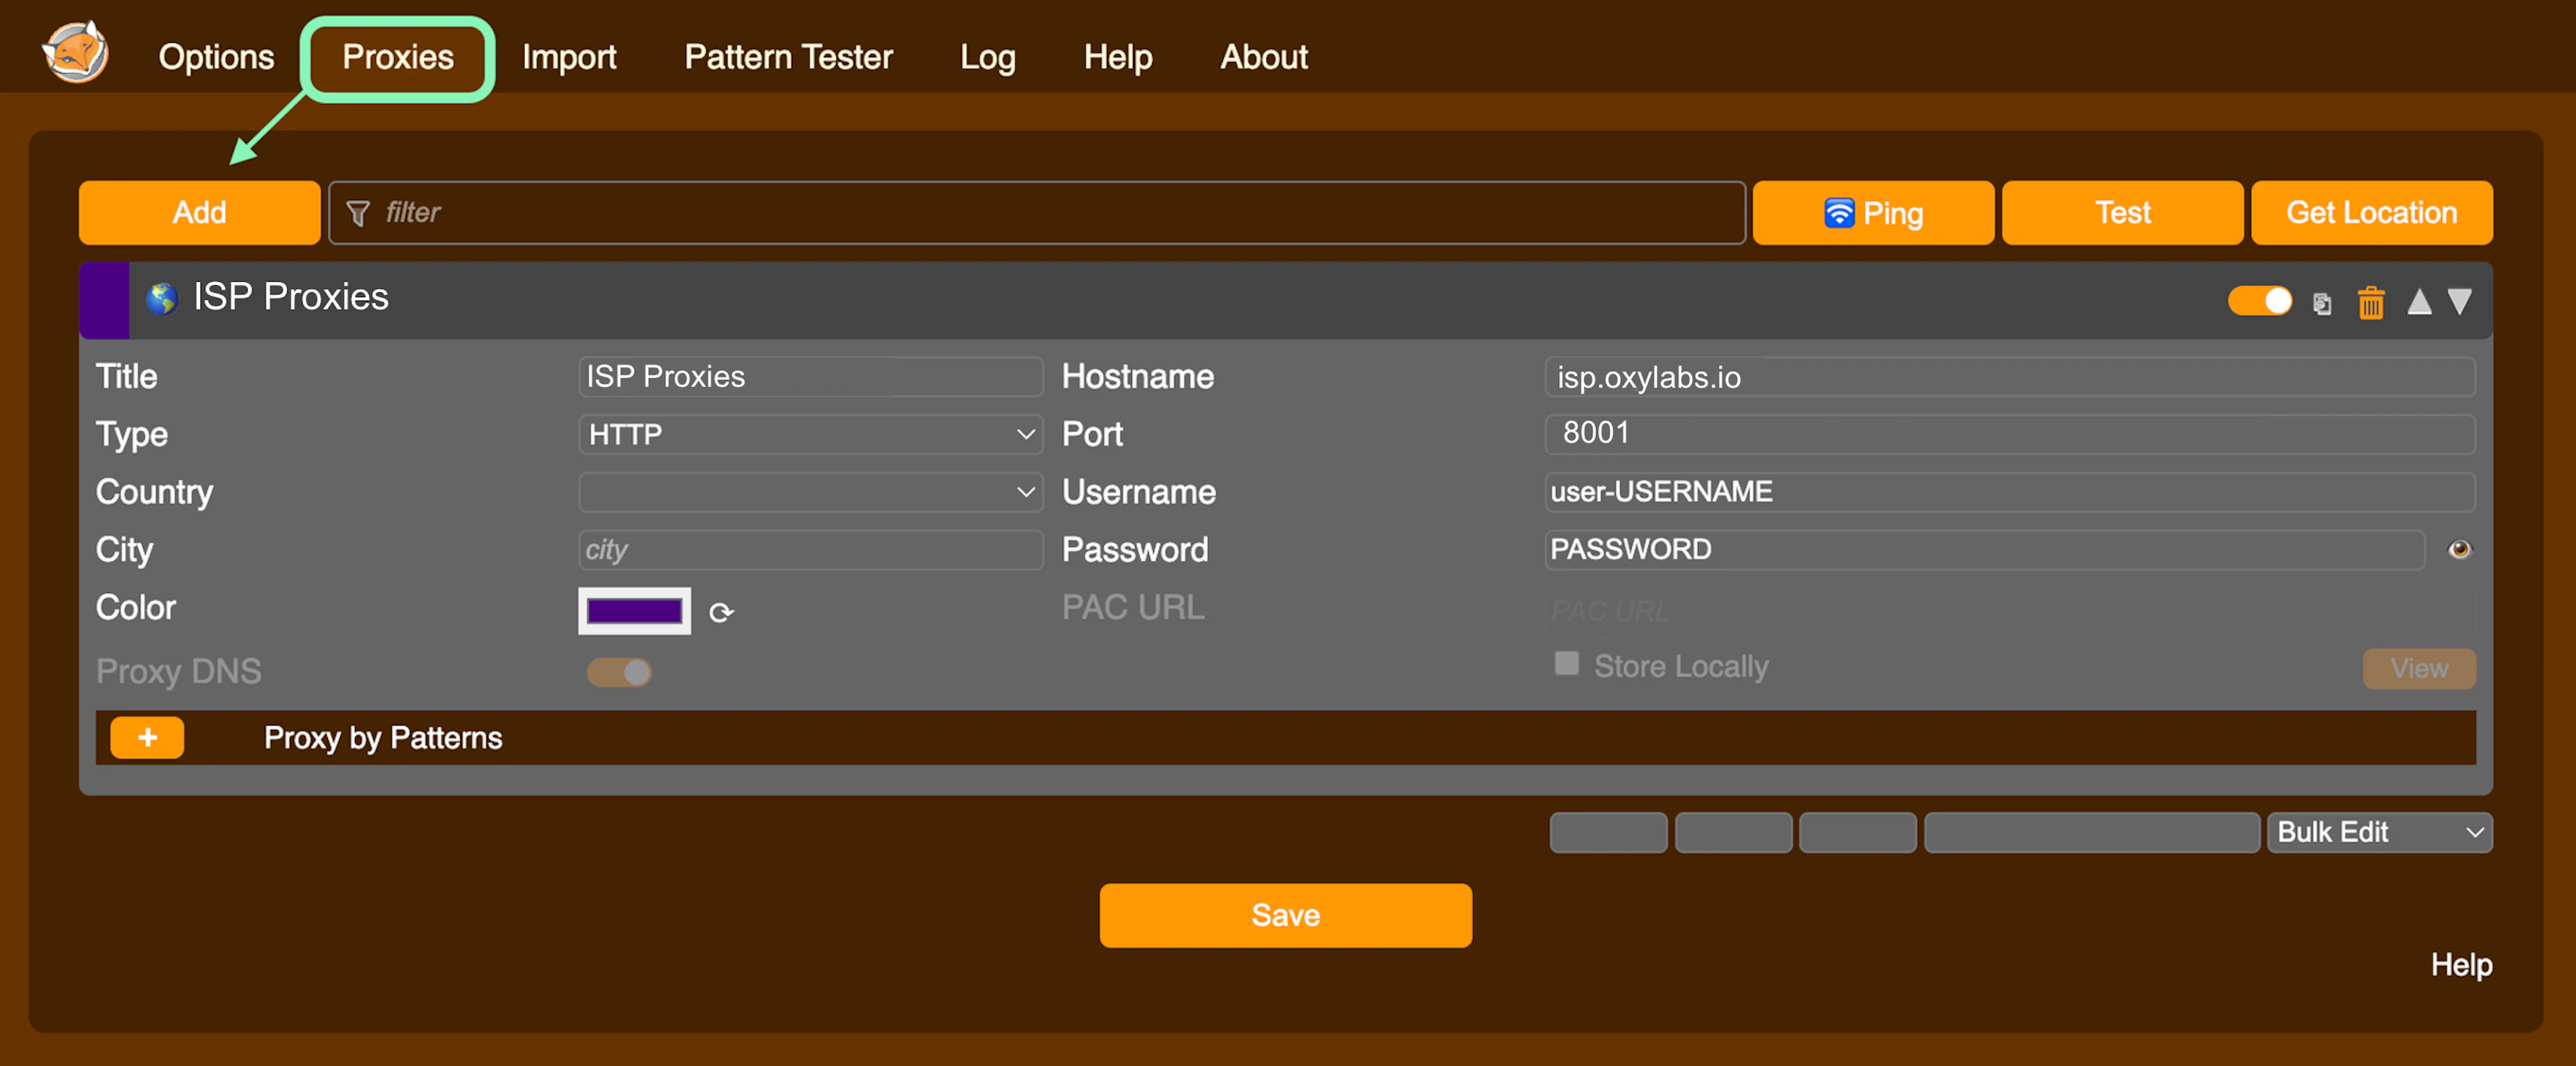Click the FoxyProxy fox logo
The image size is (2576, 1066).
click(75, 52)
